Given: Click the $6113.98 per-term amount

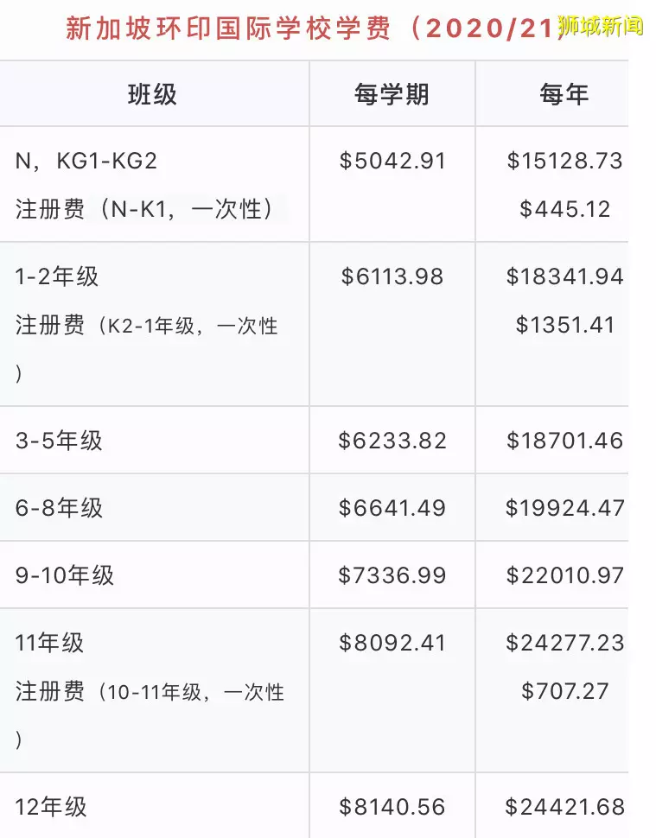Looking at the screenshot, I should tap(392, 276).
